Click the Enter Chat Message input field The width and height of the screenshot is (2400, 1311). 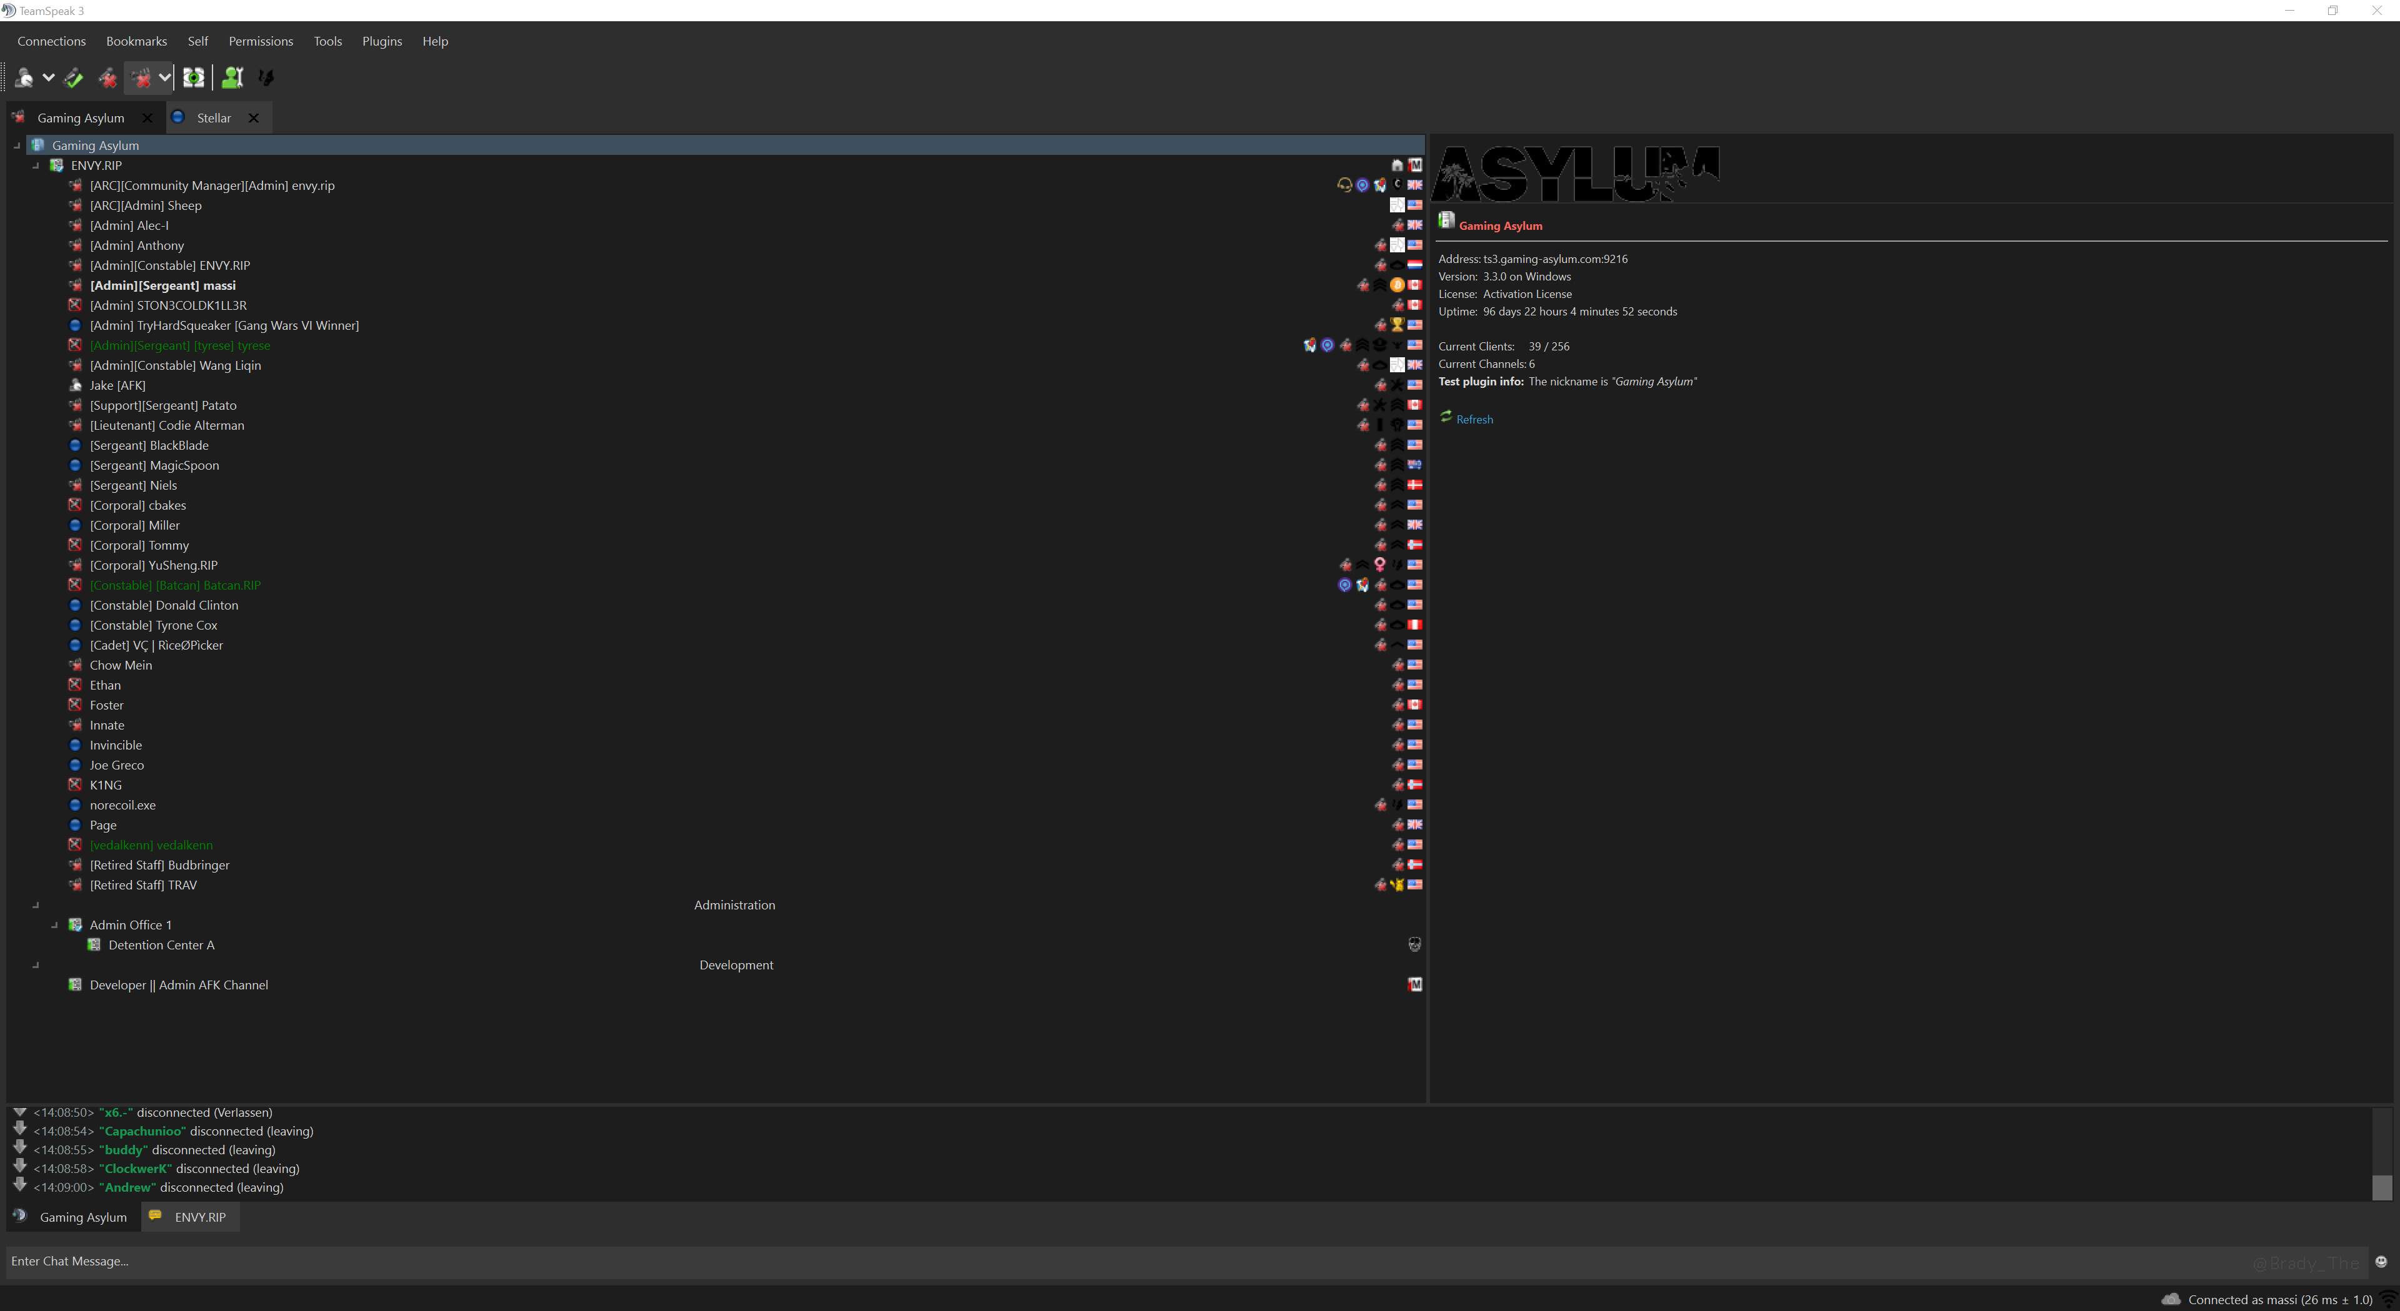tap(1187, 1262)
